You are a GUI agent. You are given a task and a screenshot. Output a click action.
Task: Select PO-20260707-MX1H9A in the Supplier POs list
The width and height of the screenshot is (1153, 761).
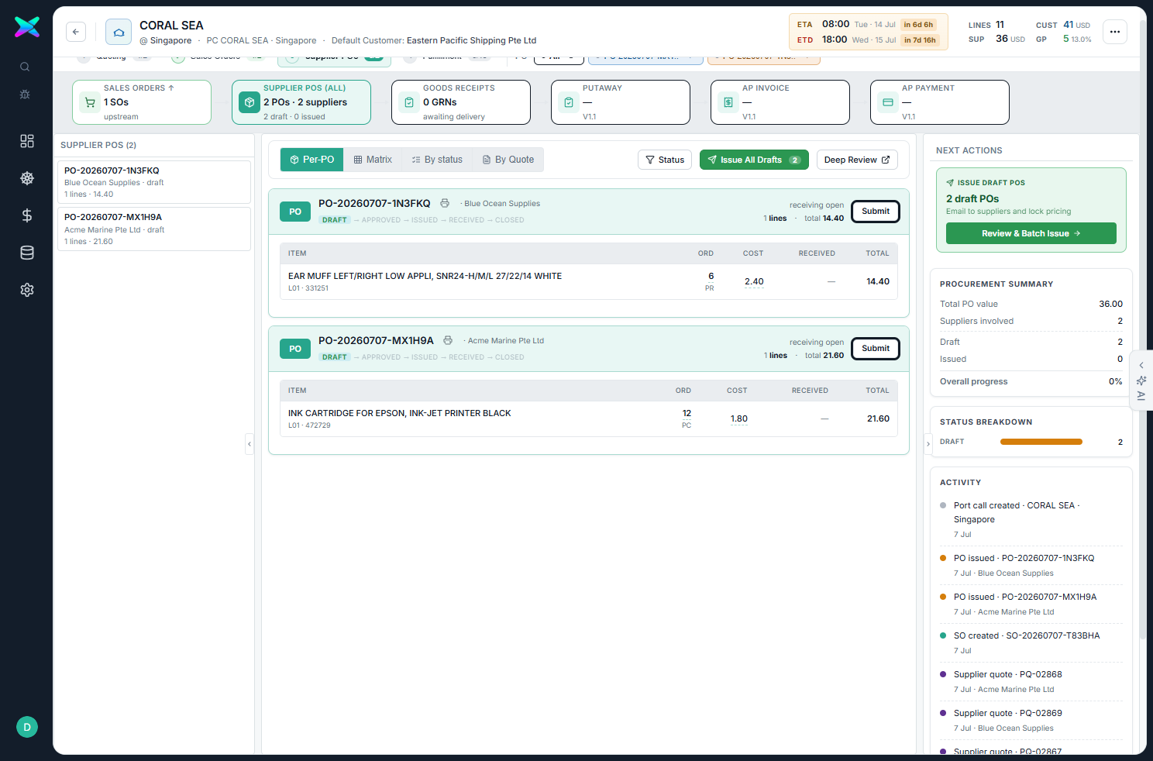(x=154, y=229)
